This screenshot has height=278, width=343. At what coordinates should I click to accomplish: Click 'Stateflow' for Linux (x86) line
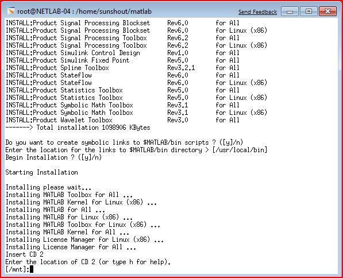point(136,83)
